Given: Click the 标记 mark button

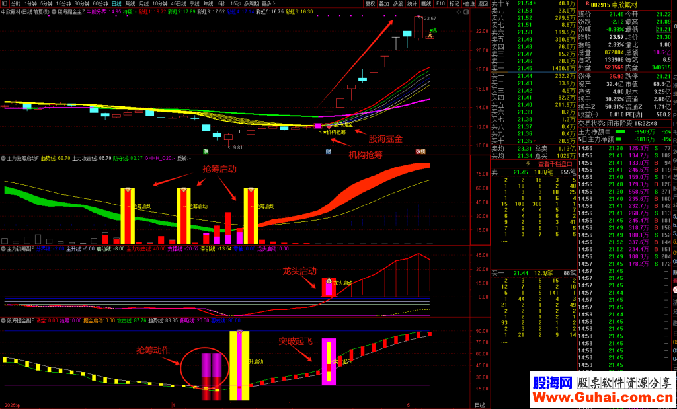Looking at the screenshot, I should (454, 3).
